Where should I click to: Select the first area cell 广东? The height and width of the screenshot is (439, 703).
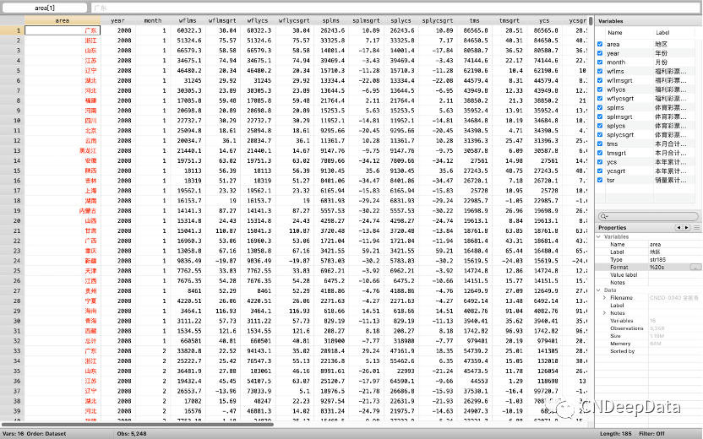click(x=63, y=30)
